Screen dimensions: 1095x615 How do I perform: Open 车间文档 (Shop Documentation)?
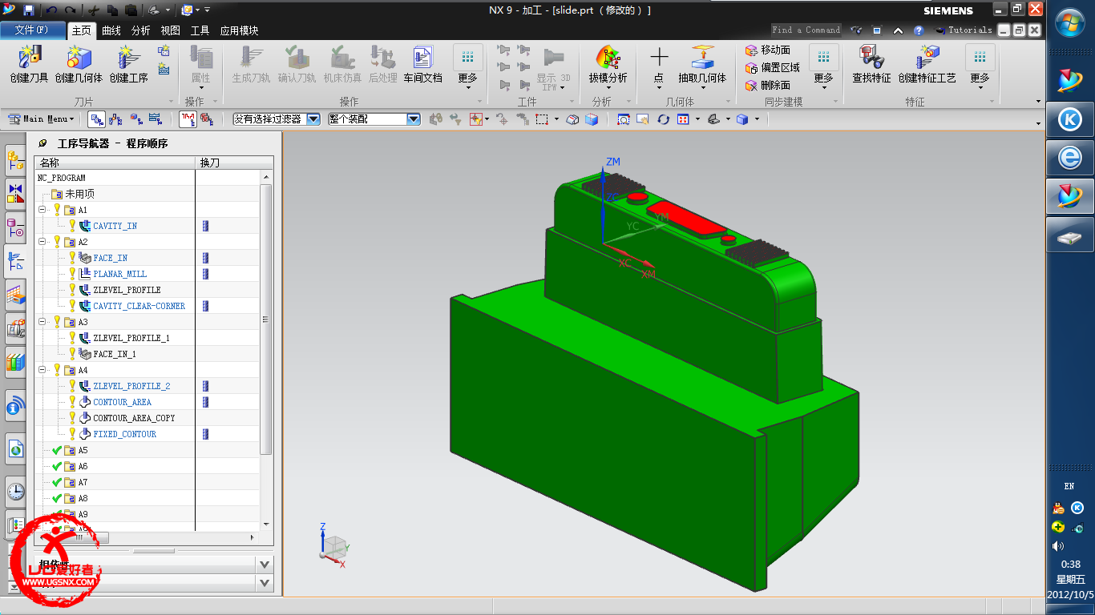coord(422,64)
